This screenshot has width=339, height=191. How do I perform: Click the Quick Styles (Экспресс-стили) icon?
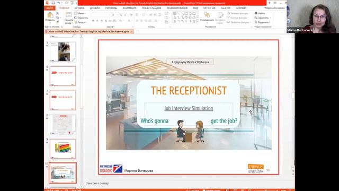point(220,15)
